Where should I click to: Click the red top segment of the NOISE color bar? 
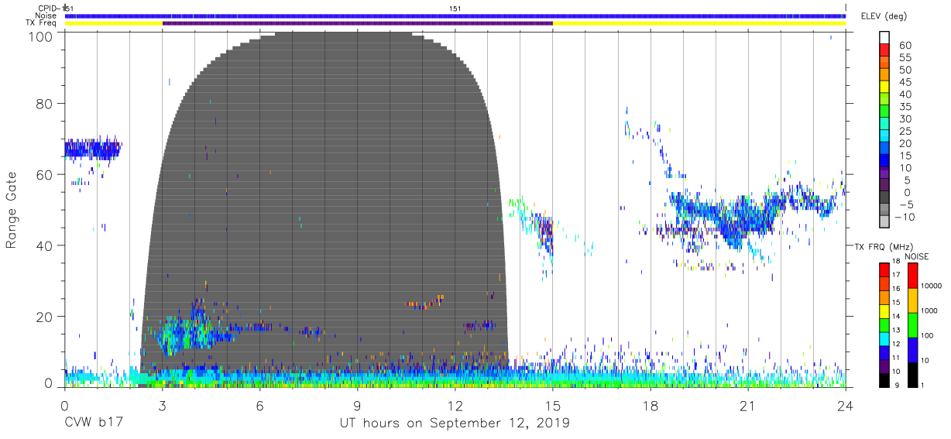click(912, 276)
